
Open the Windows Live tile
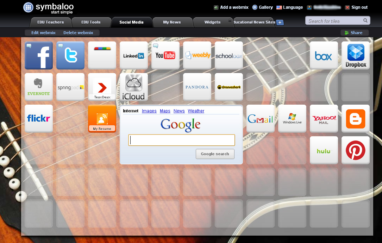coord(292,119)
